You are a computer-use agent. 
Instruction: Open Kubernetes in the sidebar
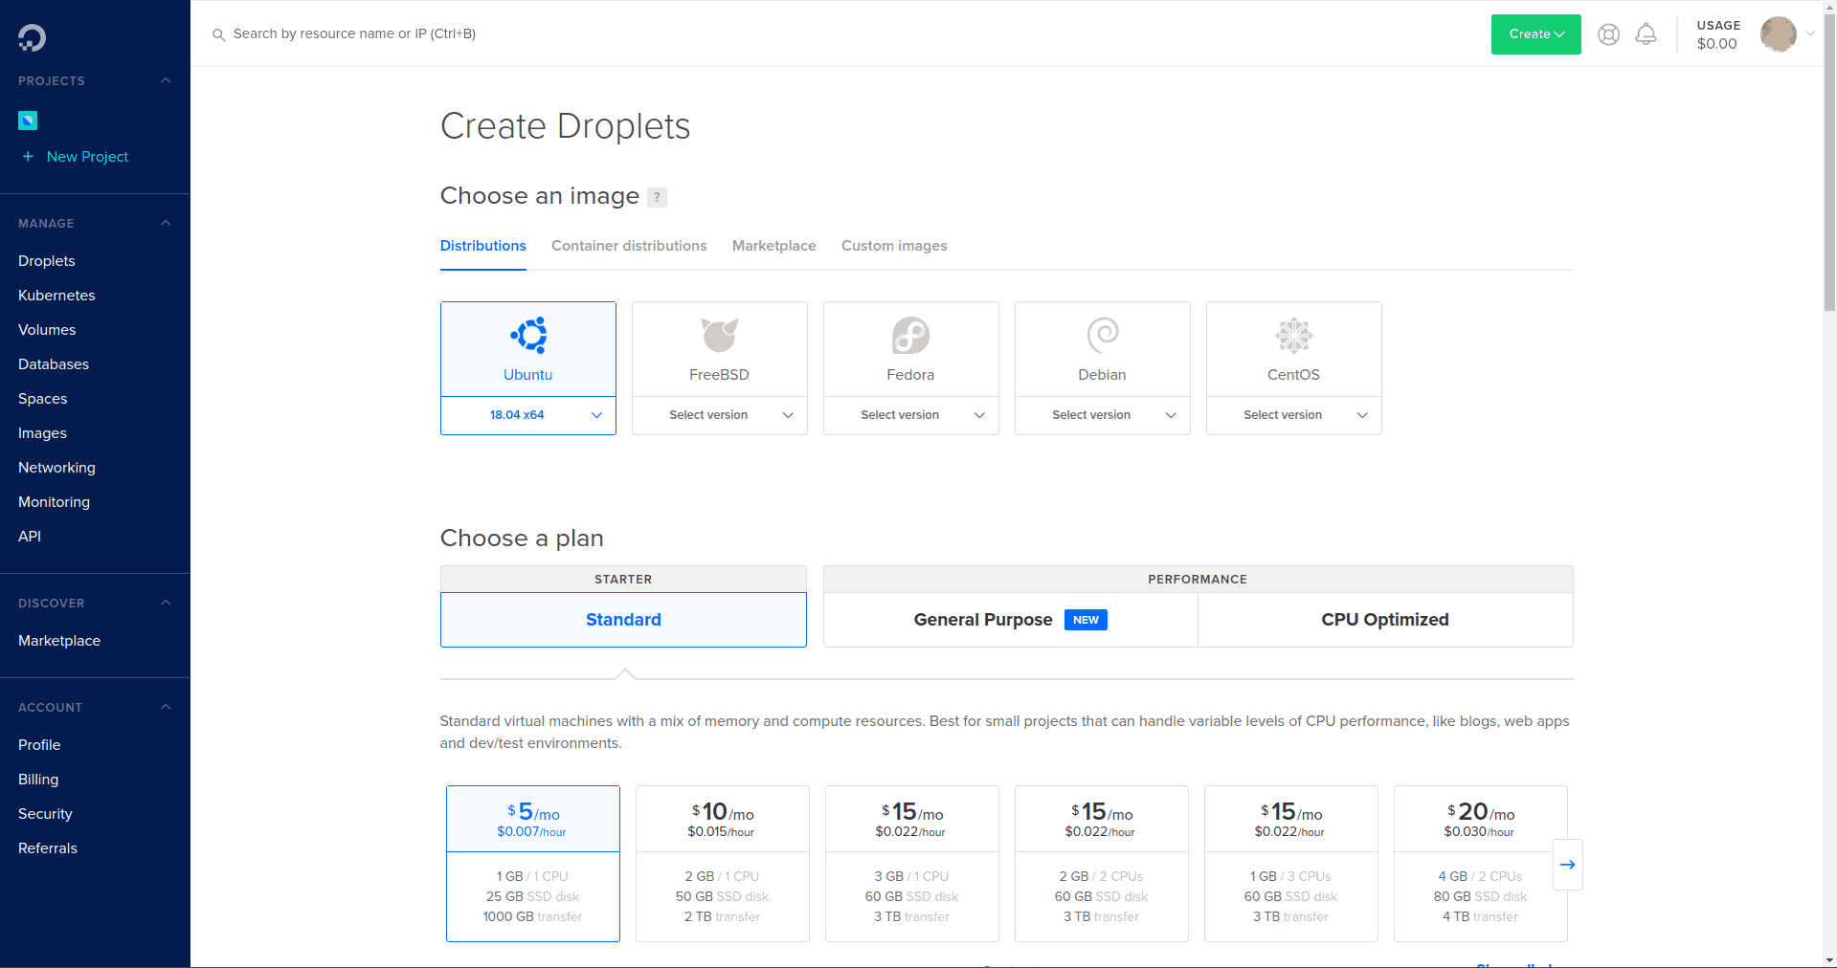(x=56, y=295)
